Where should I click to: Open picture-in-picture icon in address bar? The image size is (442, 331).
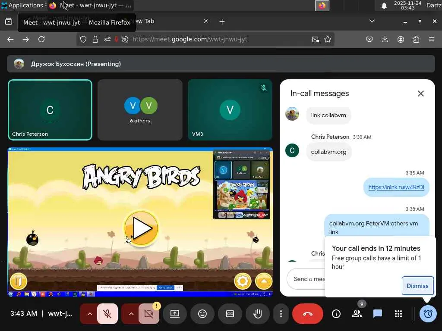coord(316,39)
